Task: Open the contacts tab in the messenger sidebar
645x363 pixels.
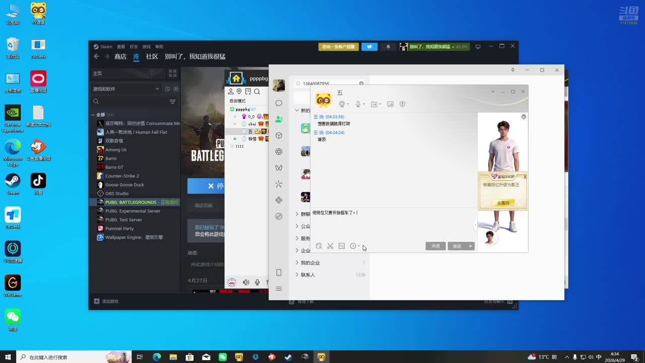Action: click(279, 119)
